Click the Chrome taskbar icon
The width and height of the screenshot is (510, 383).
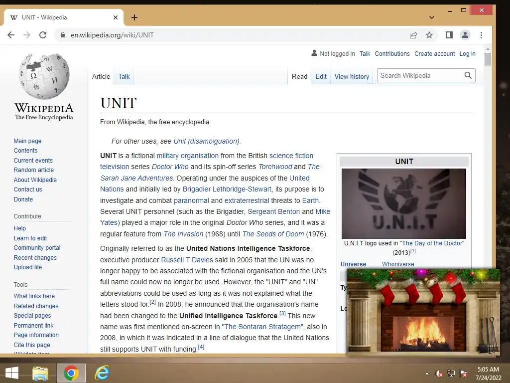71,373
